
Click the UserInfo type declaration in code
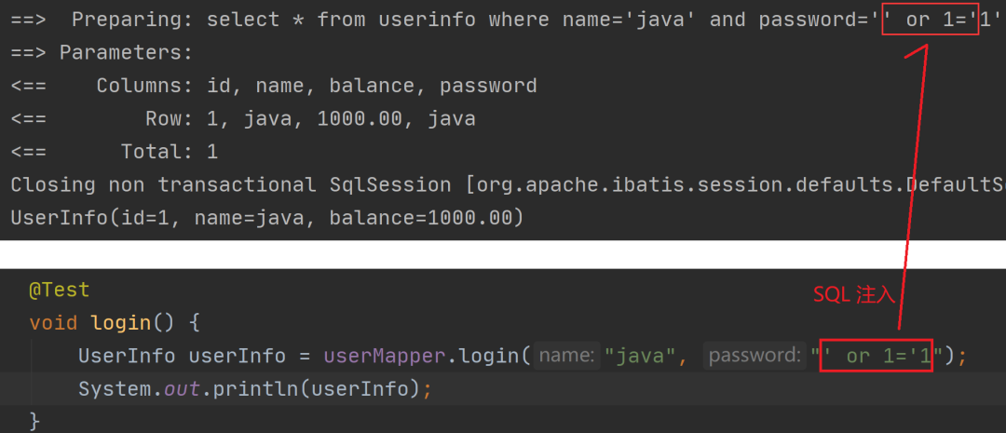(x=127, y=356)
